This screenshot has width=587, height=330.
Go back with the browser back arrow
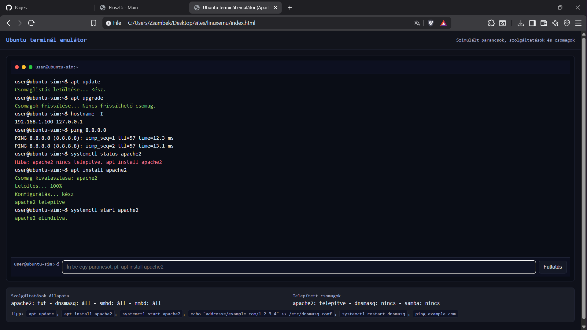[x=9, y=23]
